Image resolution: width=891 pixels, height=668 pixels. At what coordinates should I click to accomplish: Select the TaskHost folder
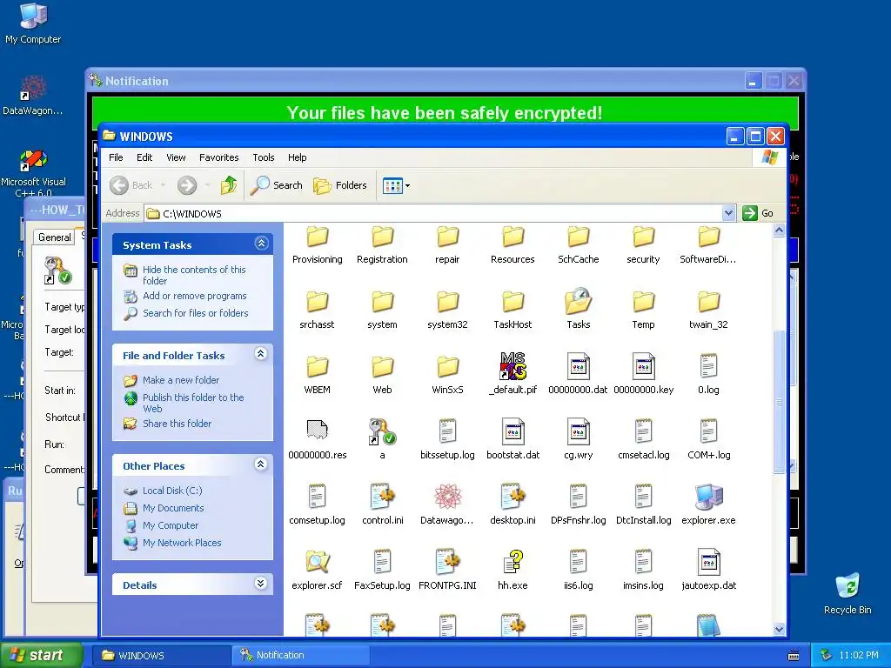pyautogui.click(x=512, y=311)
